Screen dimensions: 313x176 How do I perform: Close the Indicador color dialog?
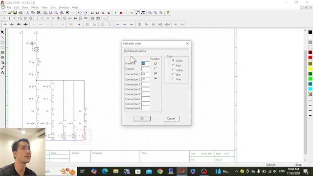tap(187, 44)
